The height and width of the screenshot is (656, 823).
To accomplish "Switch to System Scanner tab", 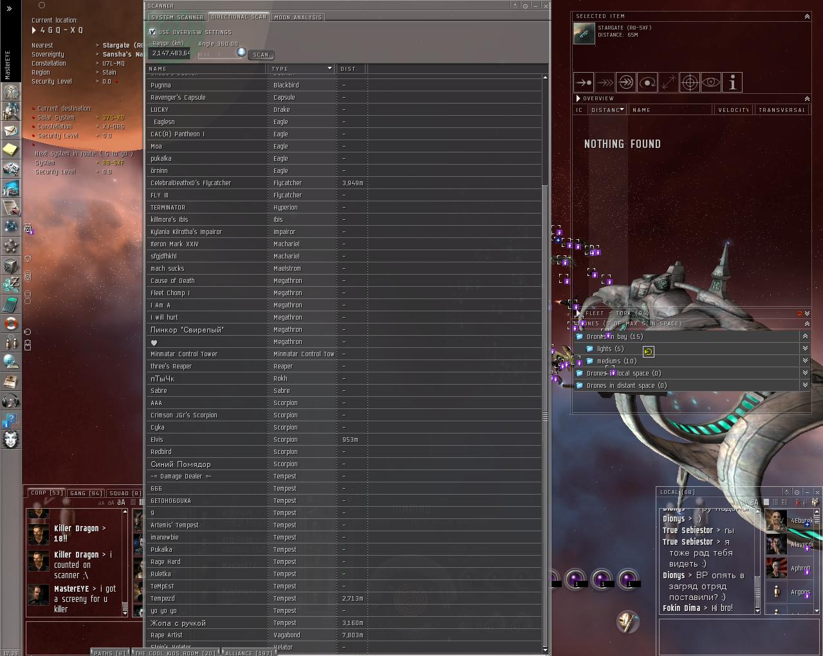I will (x=177, y=17).
